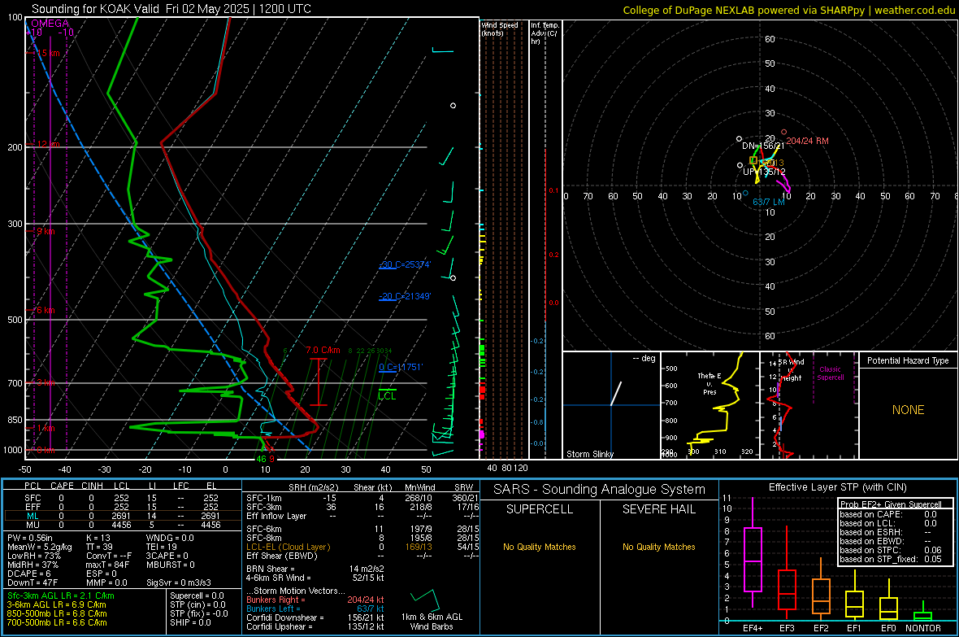Click the white Storm Slinky line
Image resolution: width=959 pixels, height=637 pixels.
coord(616,393)
